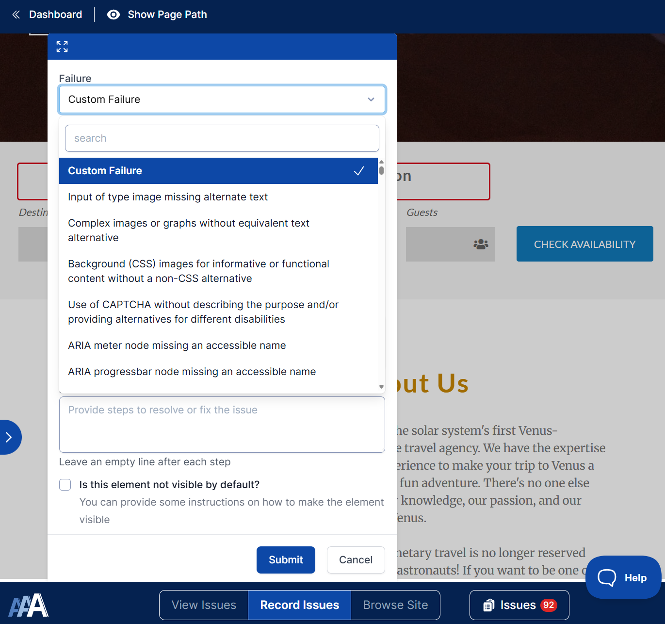The height and width of the screenshot is (624, 665).
Task: Click the dropdown list scrollbar thumb
Action: pos(382,170)
